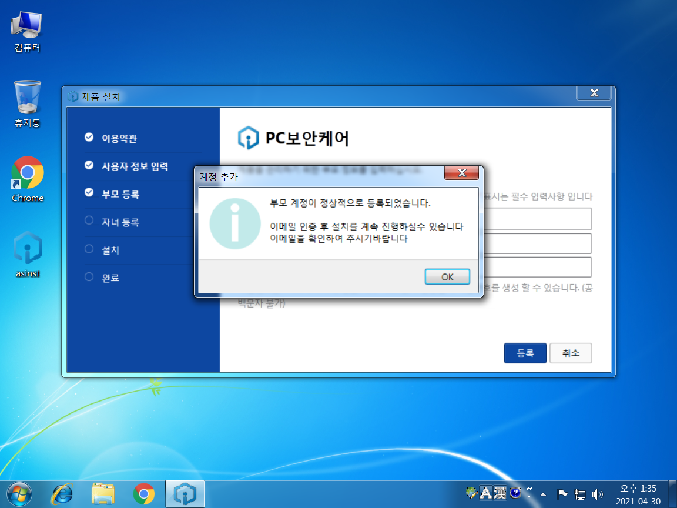This screenshot has width=677, height=508.
Task: Close the 제품 설치 window
Action: [x=594, y=93]
